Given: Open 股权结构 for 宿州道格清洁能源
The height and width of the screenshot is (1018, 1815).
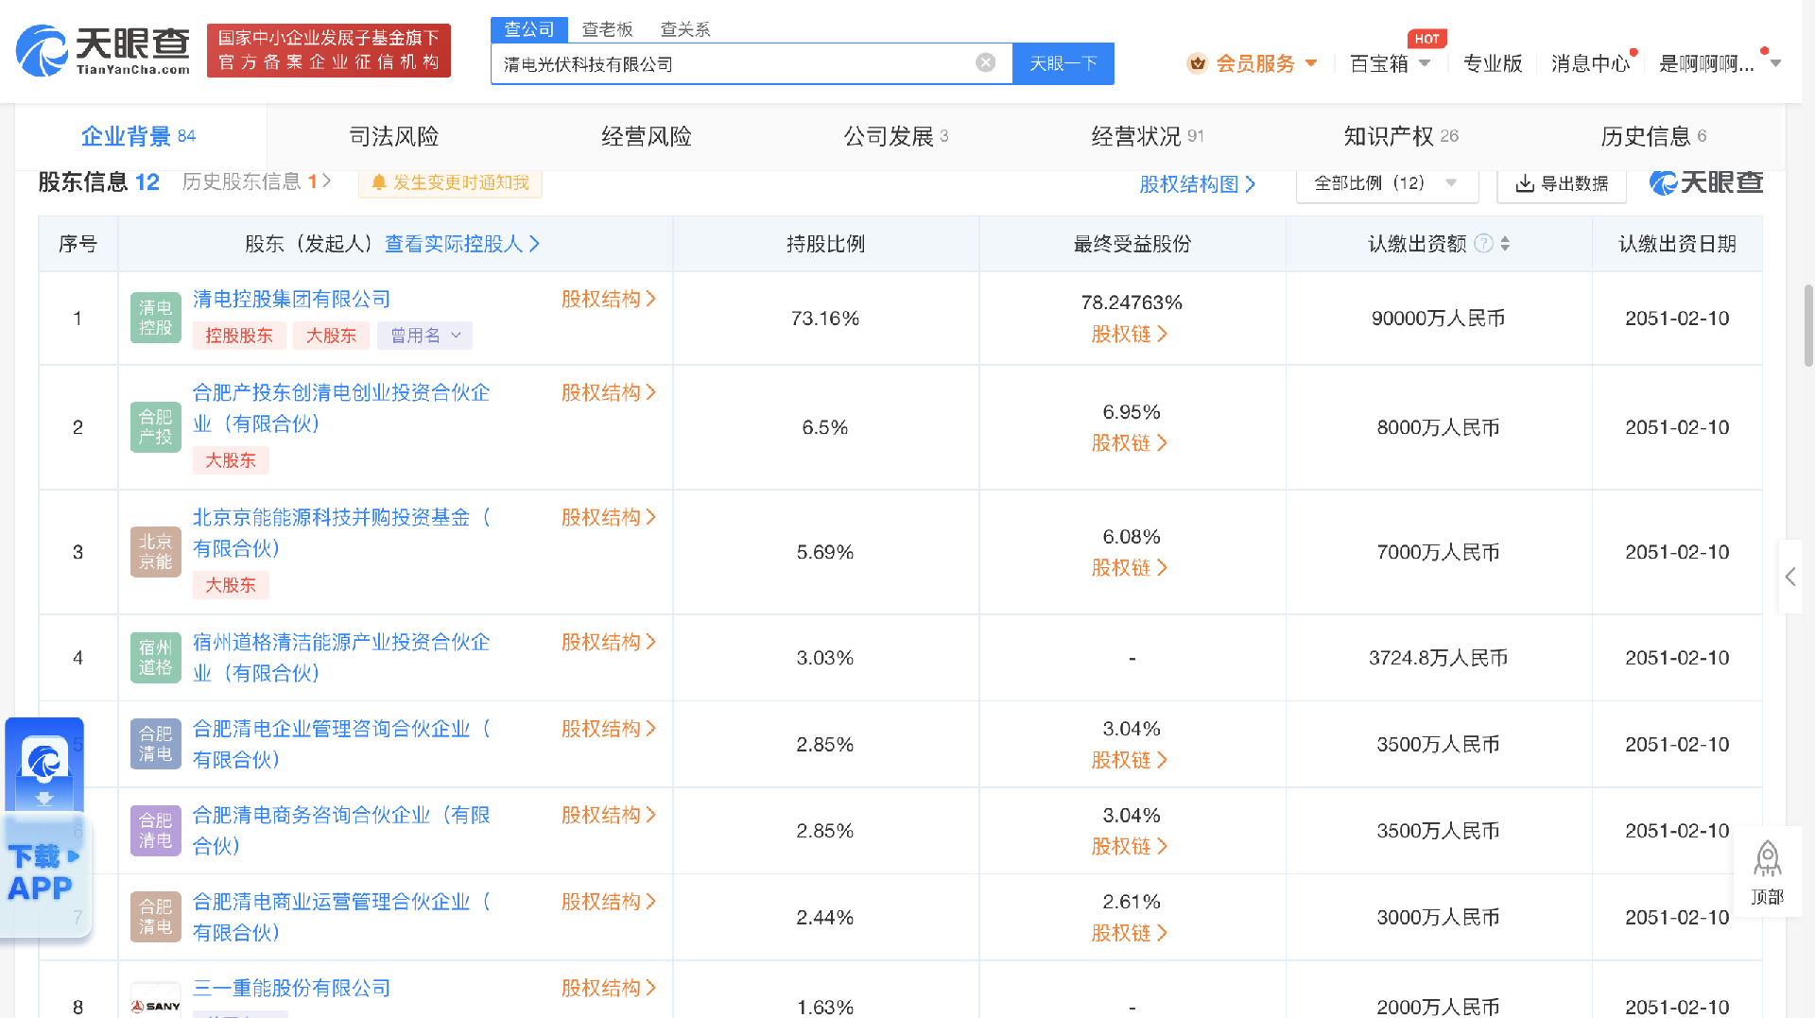Looking at the screenshot, I should click(609, 642).
